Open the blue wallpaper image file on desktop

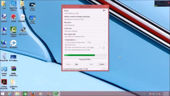(x=14, y=58)
